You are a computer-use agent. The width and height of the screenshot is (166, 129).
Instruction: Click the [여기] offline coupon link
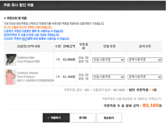(25, 39)
